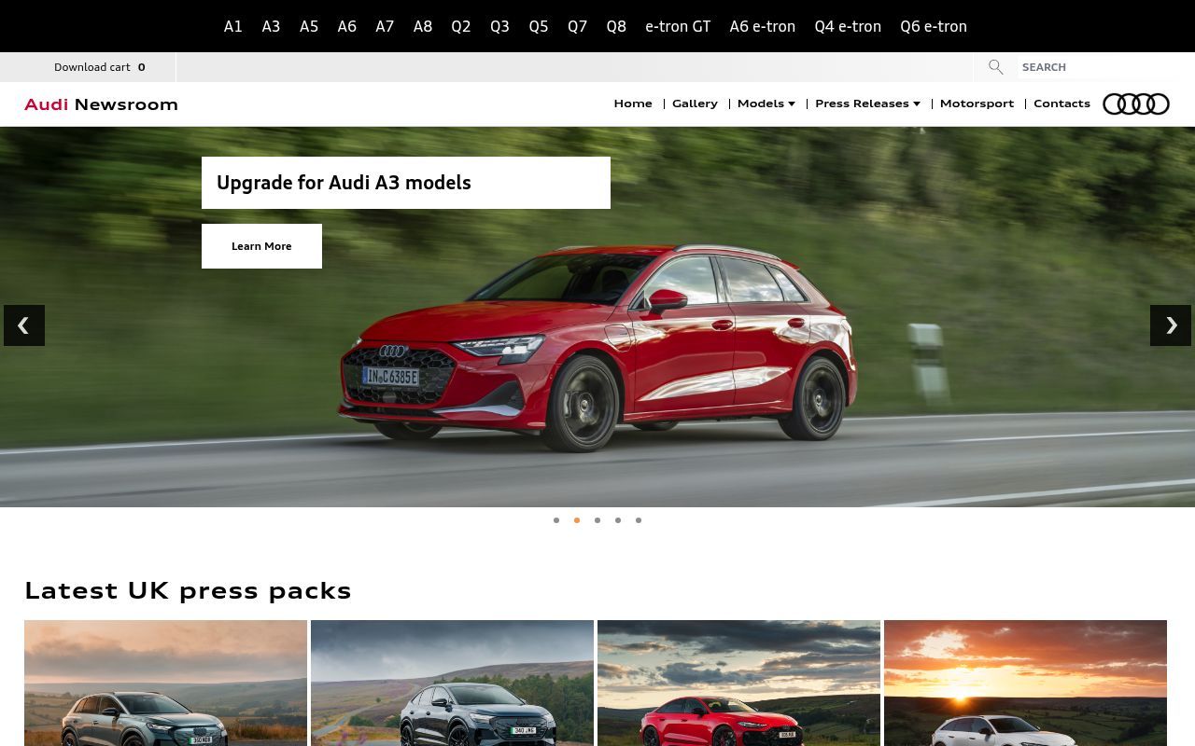Advance carousel with right arrow
1195x746 pixels.
(x=1171, y=325)
